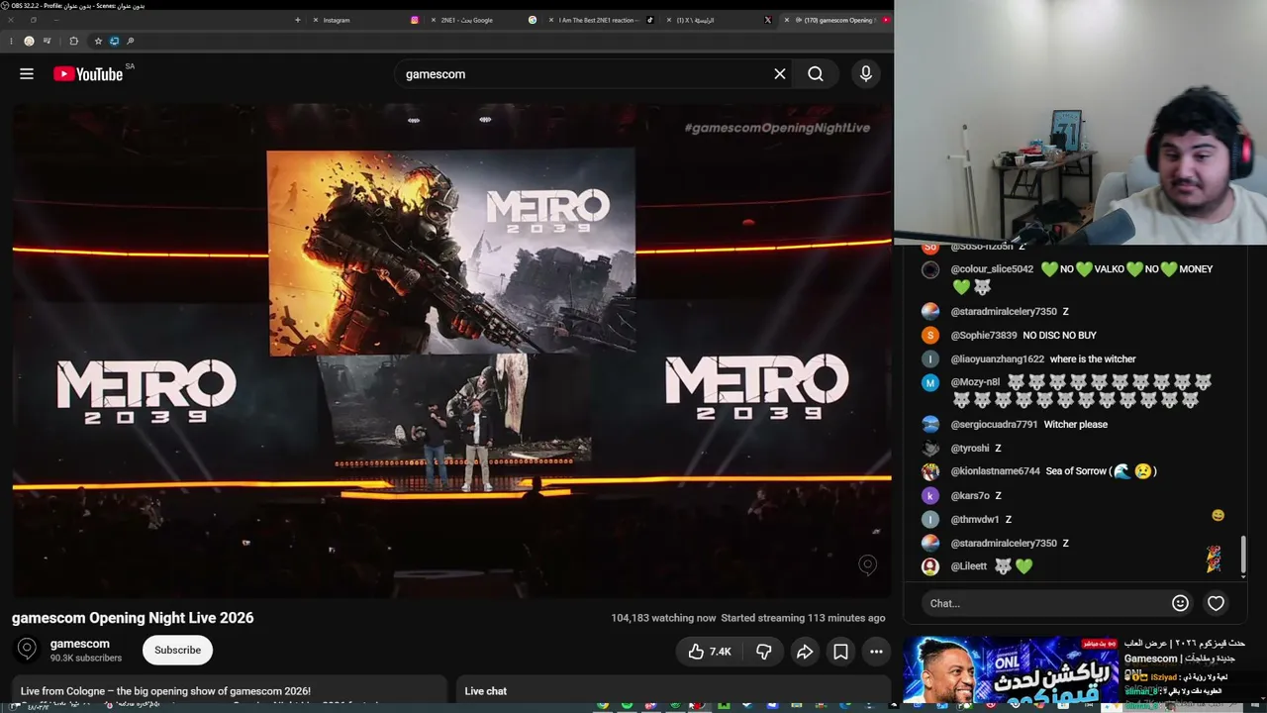Screen dimensions: 1267x713
Task: Open the YouTube guide hamburger menu
Action: point(27,74)
